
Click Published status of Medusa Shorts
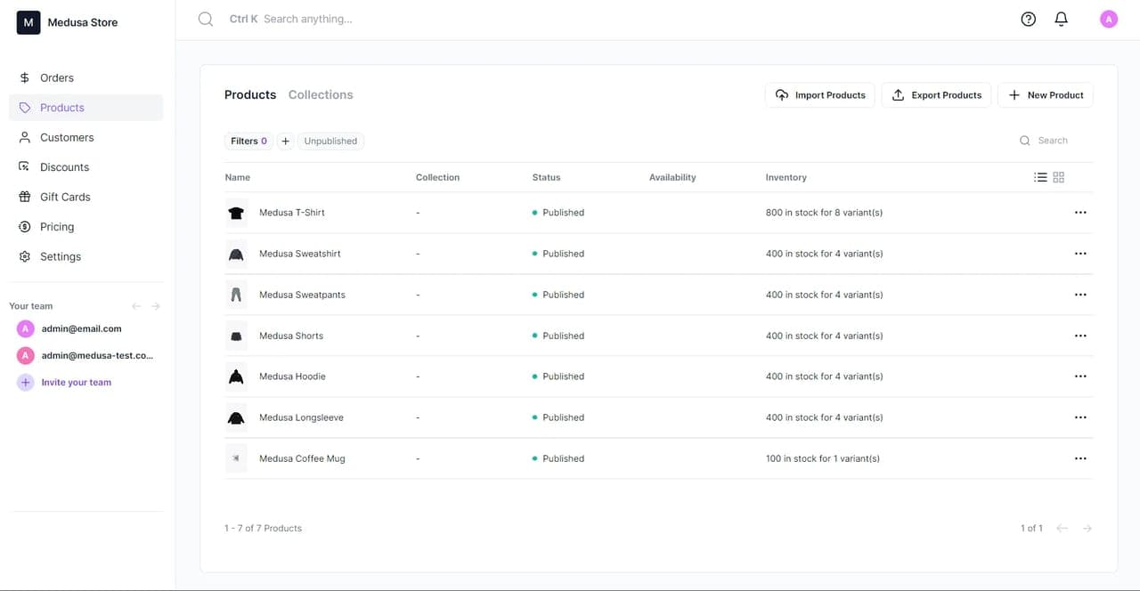(x=558, y=336)
